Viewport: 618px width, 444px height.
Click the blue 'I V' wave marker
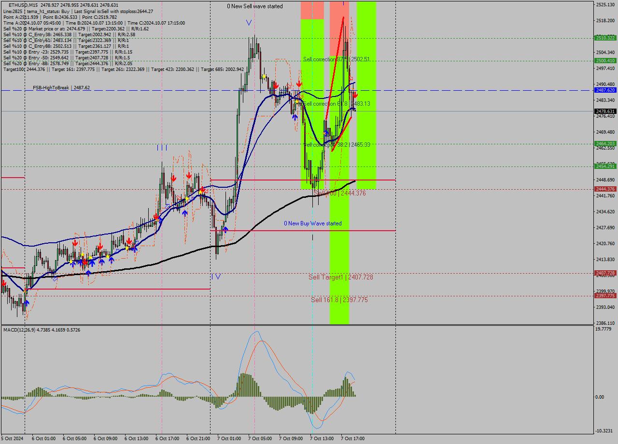[216, 277]
